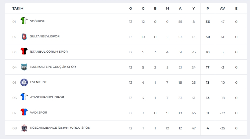
Task: Click İstanbul Çorum Spor red-black jersey icon
Action: (24, 51)
